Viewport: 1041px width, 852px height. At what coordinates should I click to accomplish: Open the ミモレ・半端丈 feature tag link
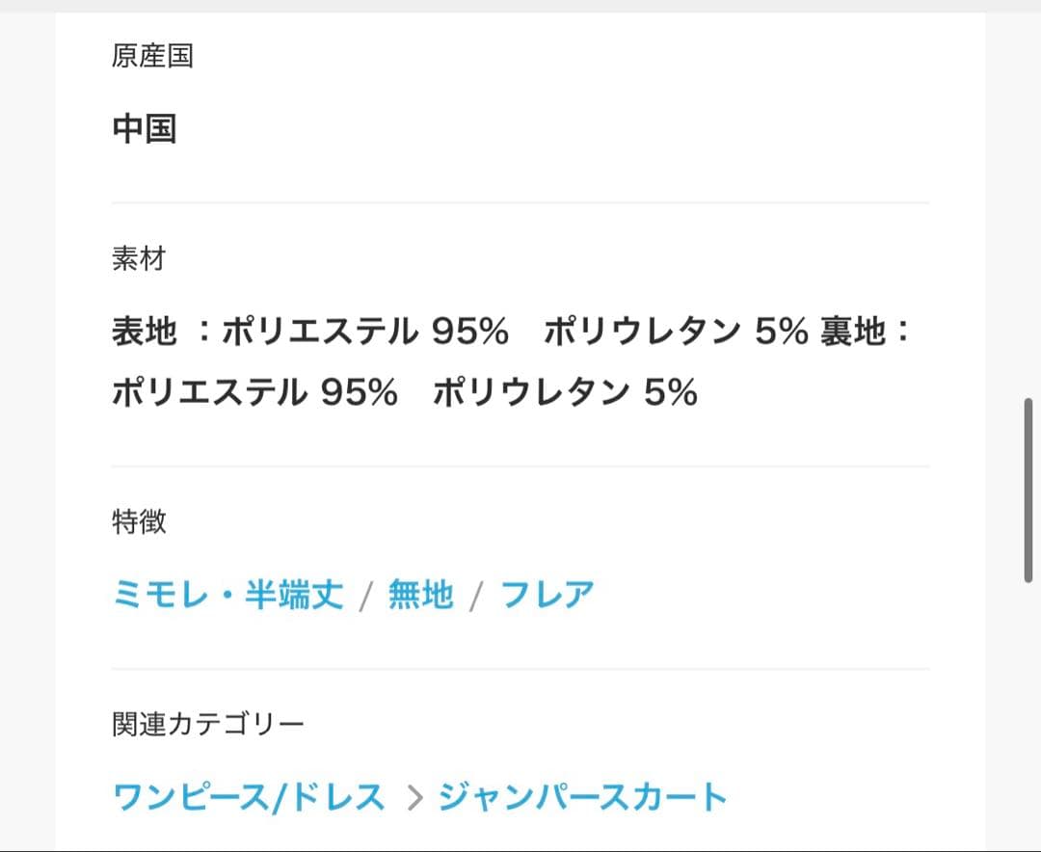point(228,595)
